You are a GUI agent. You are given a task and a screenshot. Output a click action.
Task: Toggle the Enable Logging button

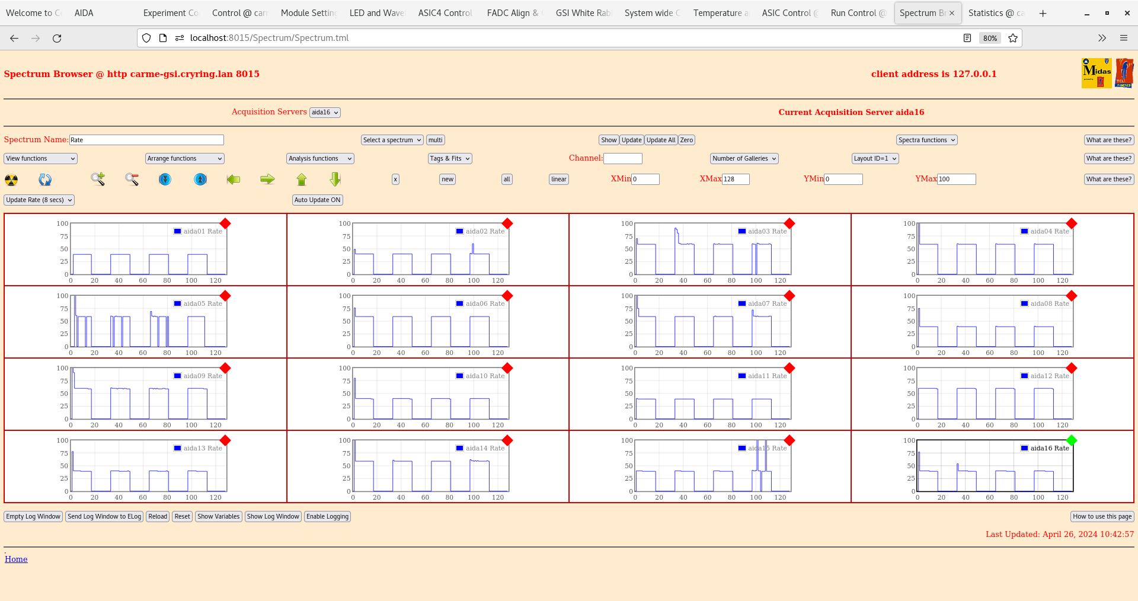pos(327,517)
